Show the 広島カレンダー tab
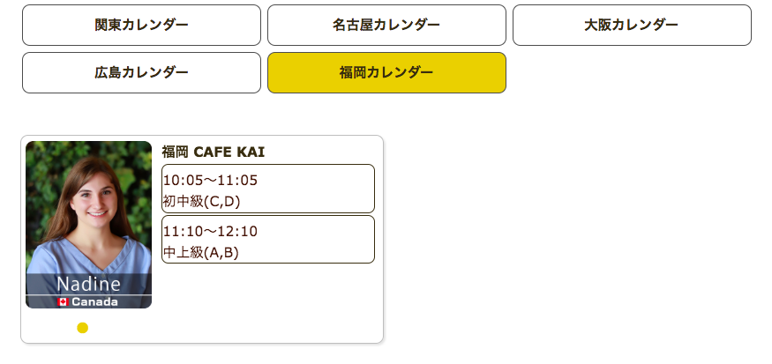 point(141,72)
